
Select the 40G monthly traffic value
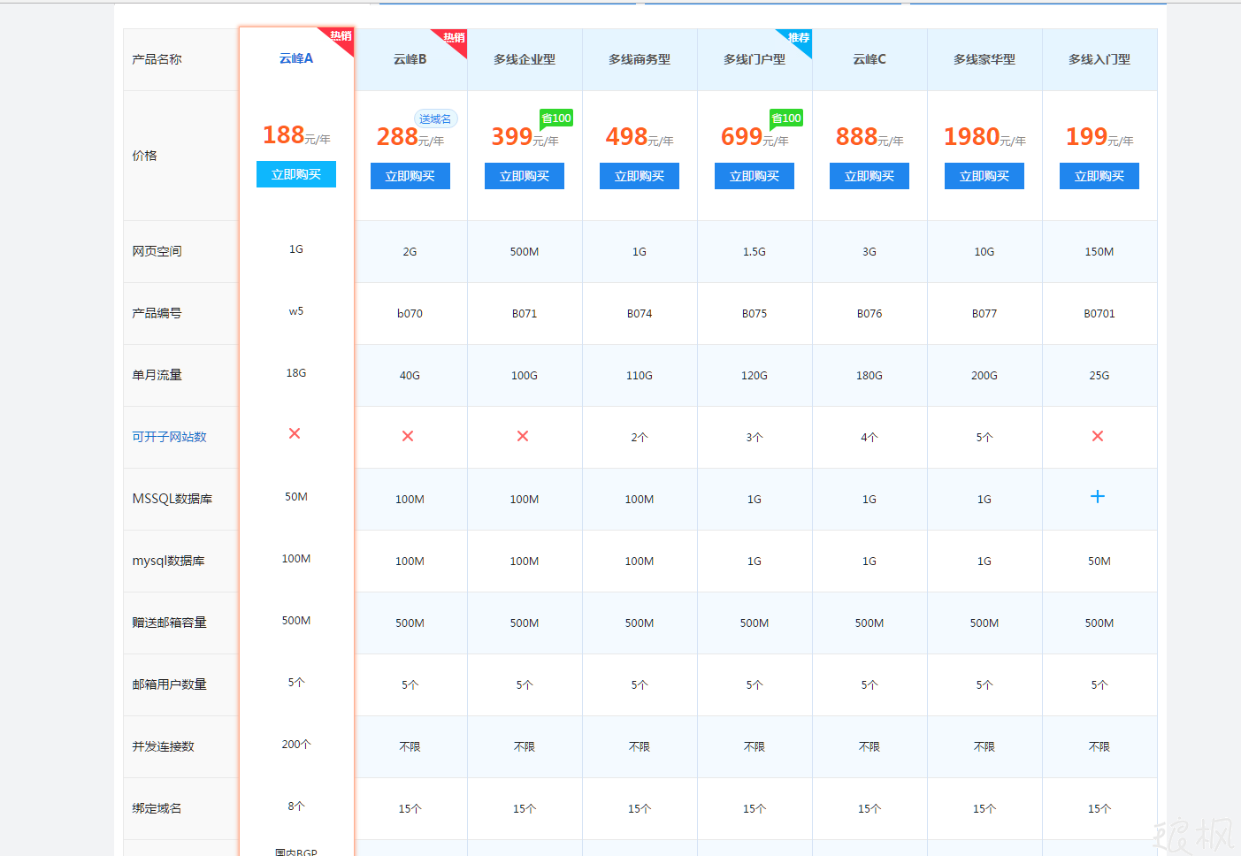(x=410, y=376)
